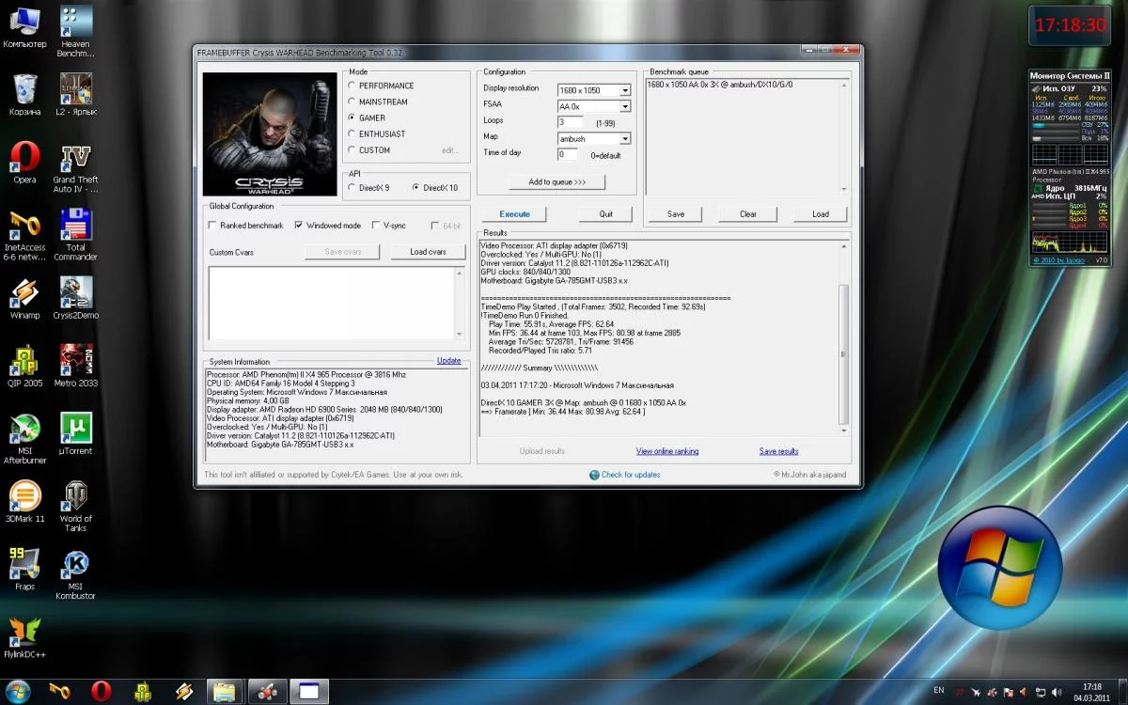
Task: Enable the Ranked benchmark checkbox
Action: (212, 226)
